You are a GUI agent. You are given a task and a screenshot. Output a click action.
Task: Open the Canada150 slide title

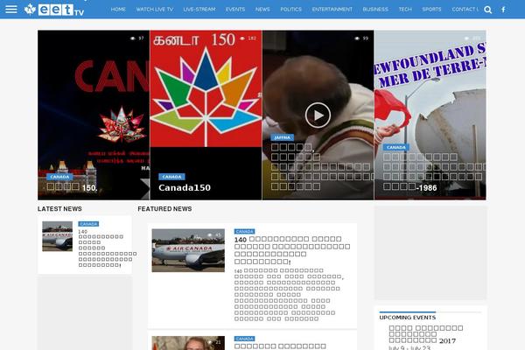click(x=185, y=188)
